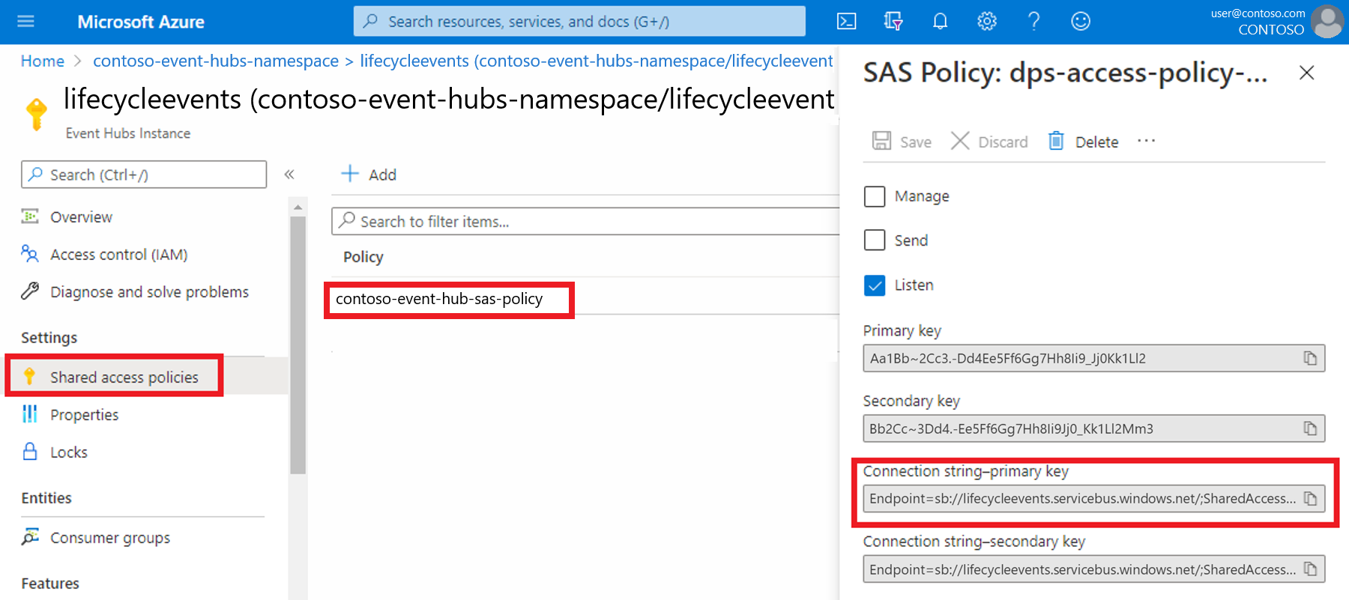Click the global search resources bar
Image resolution: width=1349 pixels, height=600 pixels.
(x=579, y=21)
